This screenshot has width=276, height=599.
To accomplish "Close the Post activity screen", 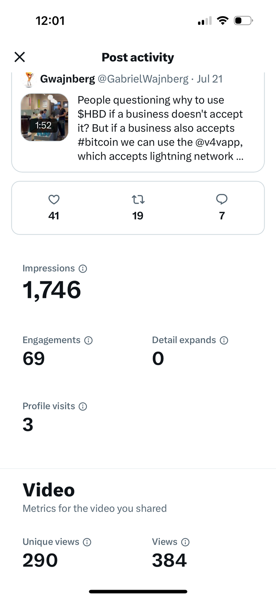I will click(x=19, y=57).
